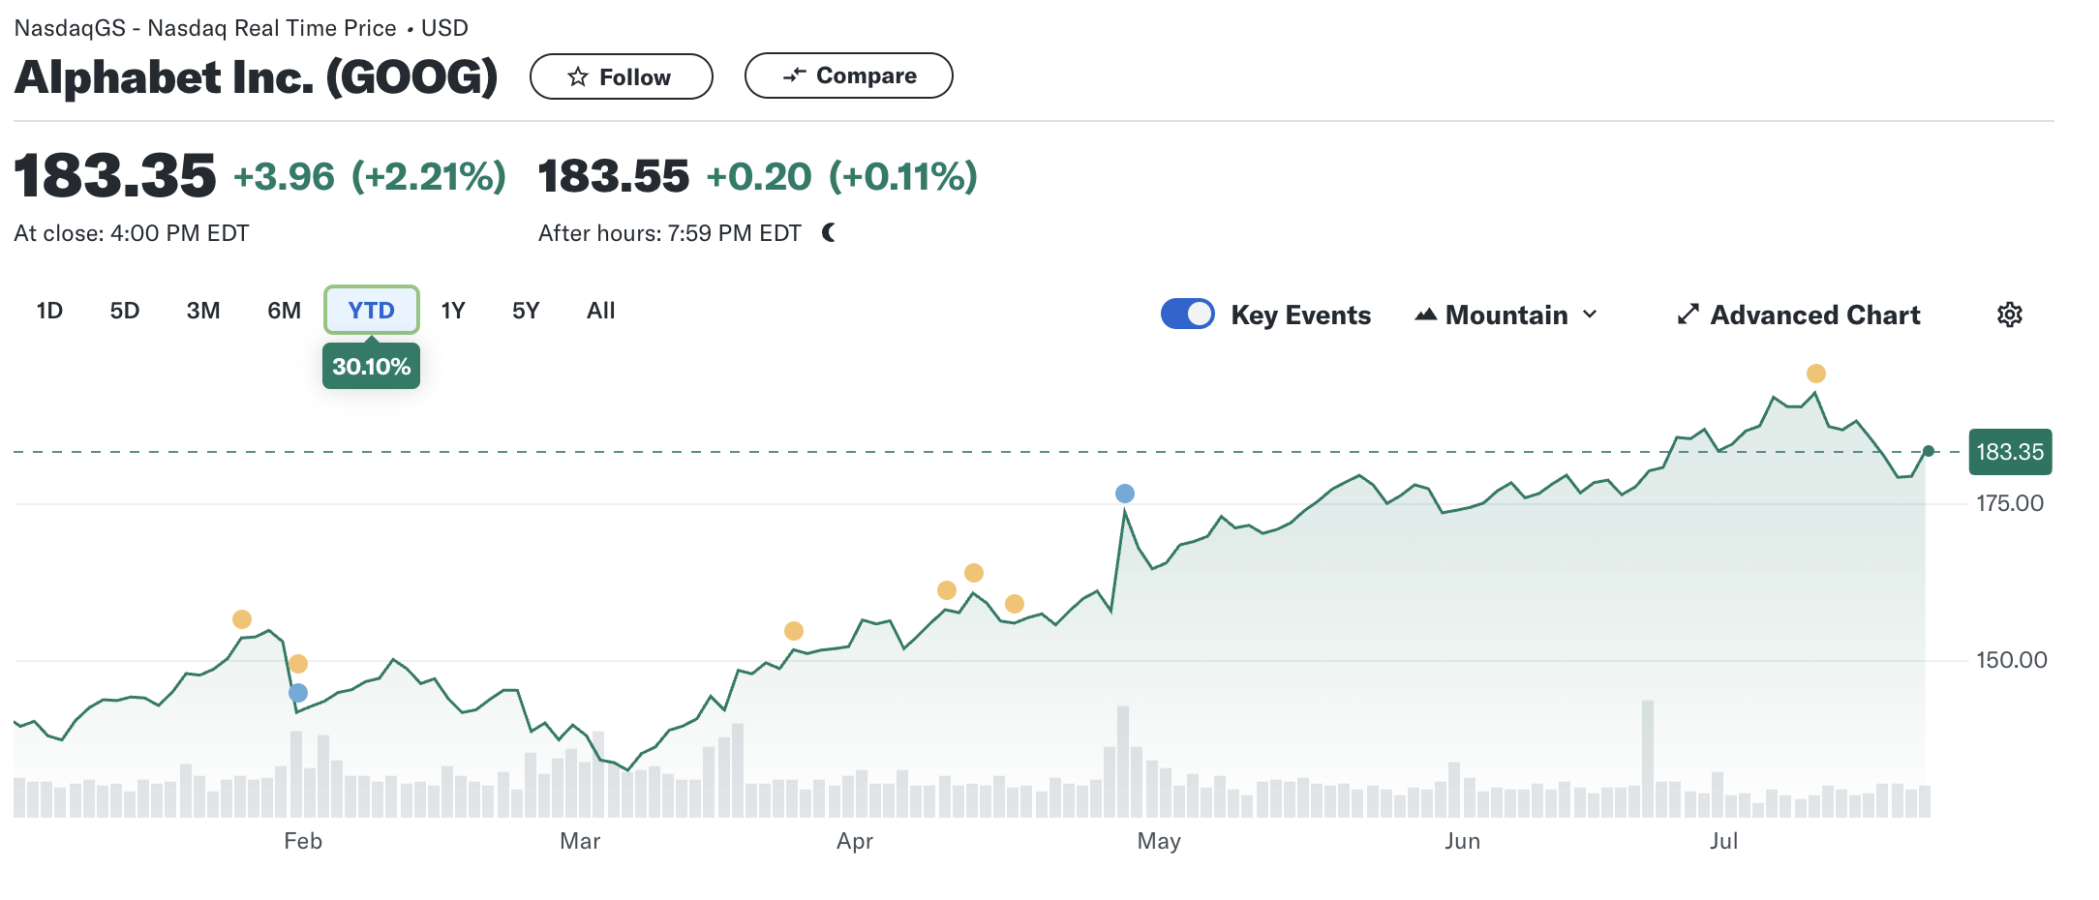The image size is (2099, 900).
Task: Click the after-hours moon icon
Action: 829,232
